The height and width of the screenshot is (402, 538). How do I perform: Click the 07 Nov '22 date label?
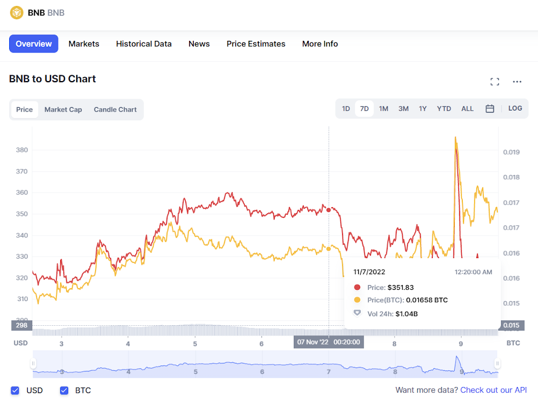(x=312, y=342)
